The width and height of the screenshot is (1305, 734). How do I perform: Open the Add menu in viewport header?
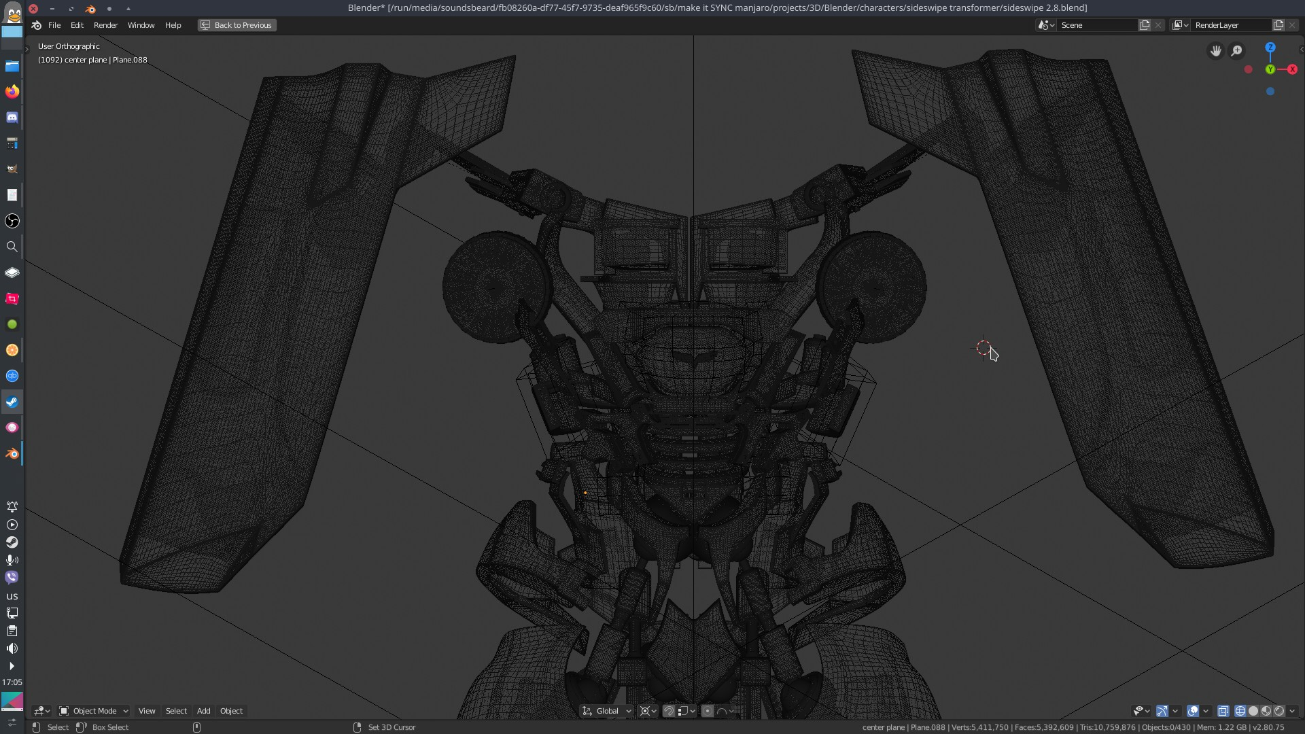[203, 711]
